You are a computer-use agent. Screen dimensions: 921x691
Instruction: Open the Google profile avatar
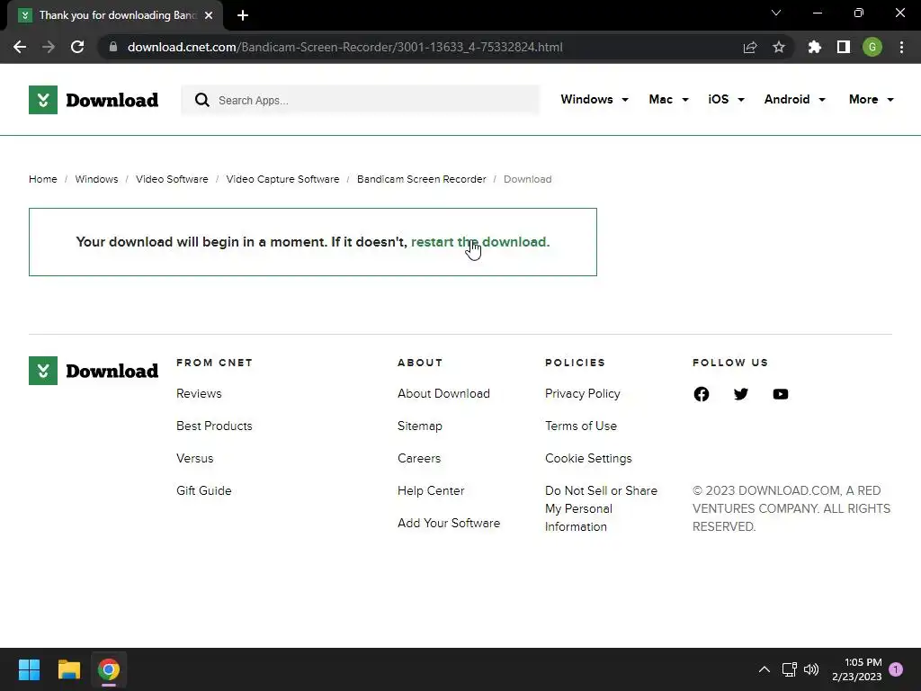(872, 47)
